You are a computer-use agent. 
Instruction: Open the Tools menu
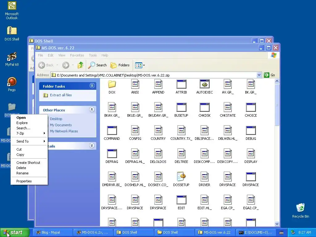pos(93,55)
